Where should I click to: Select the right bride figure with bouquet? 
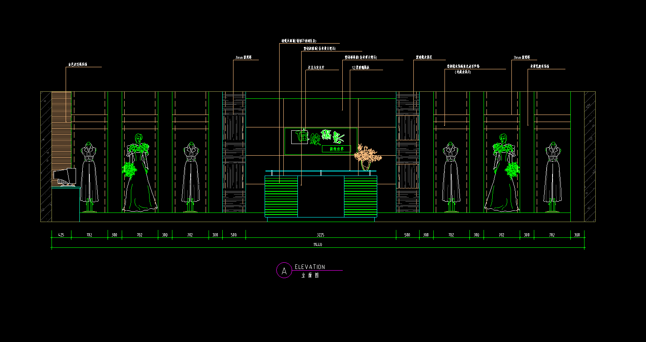pyautogui.click(x=502, y=173)
